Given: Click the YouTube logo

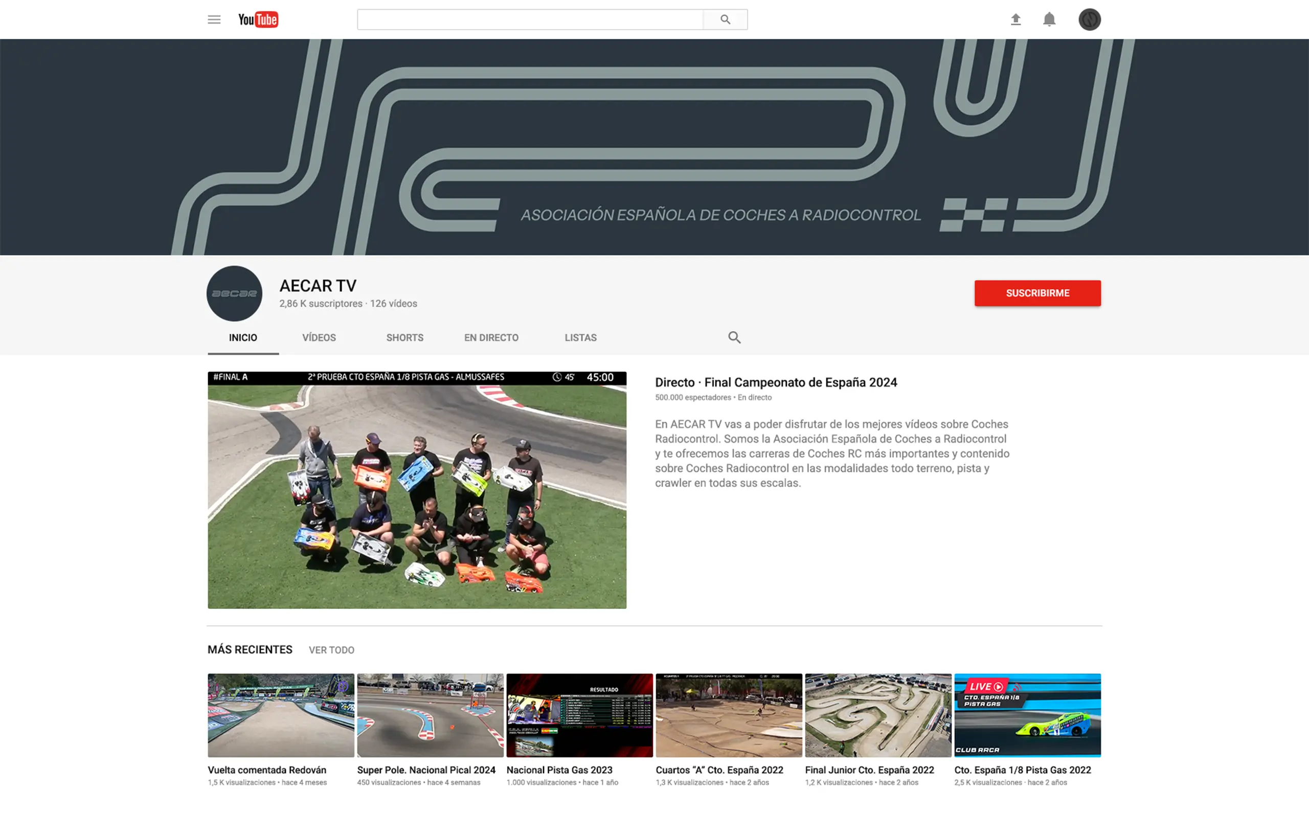Looking at the screenshot, I should click(x=258, y=19).
